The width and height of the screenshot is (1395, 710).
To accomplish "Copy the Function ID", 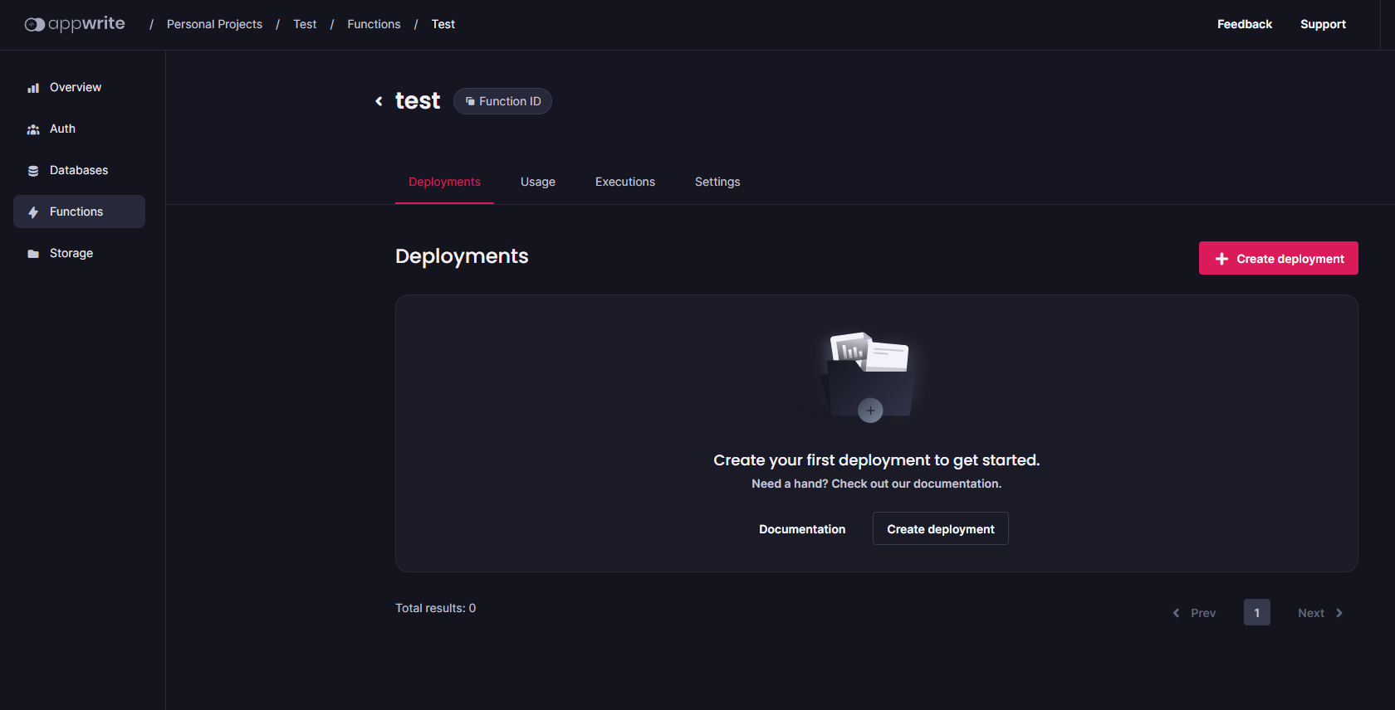I will (502, 101).
